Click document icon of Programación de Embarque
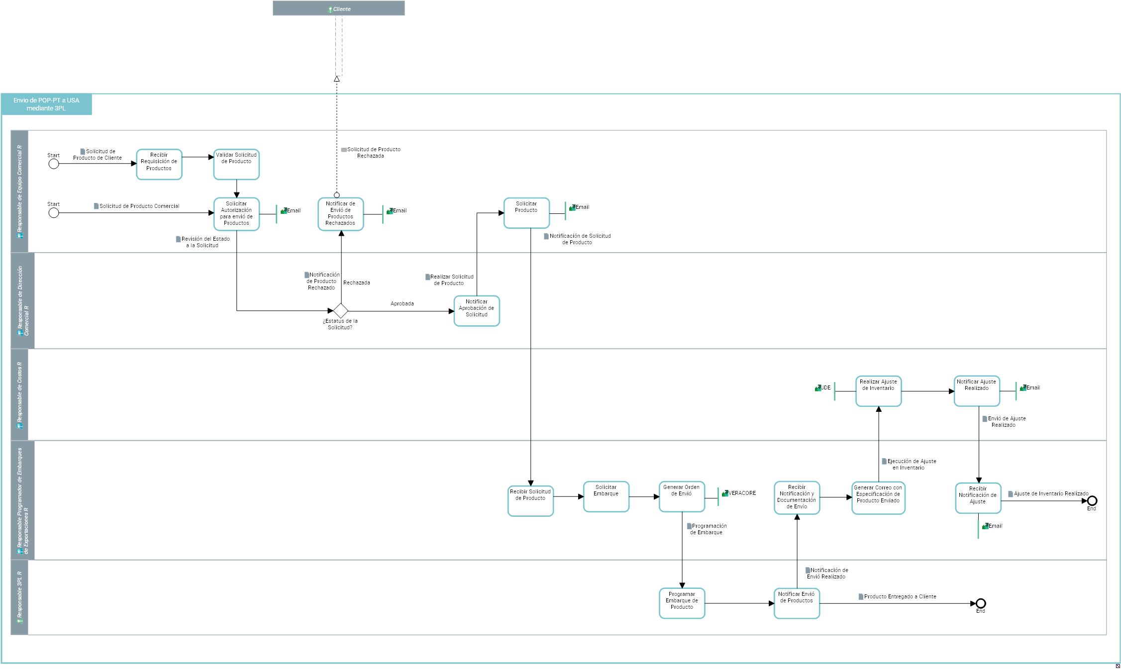 coord(689,526)
